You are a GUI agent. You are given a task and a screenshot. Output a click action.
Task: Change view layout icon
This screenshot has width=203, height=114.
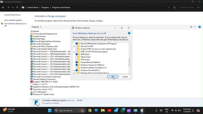pos(191,27)
